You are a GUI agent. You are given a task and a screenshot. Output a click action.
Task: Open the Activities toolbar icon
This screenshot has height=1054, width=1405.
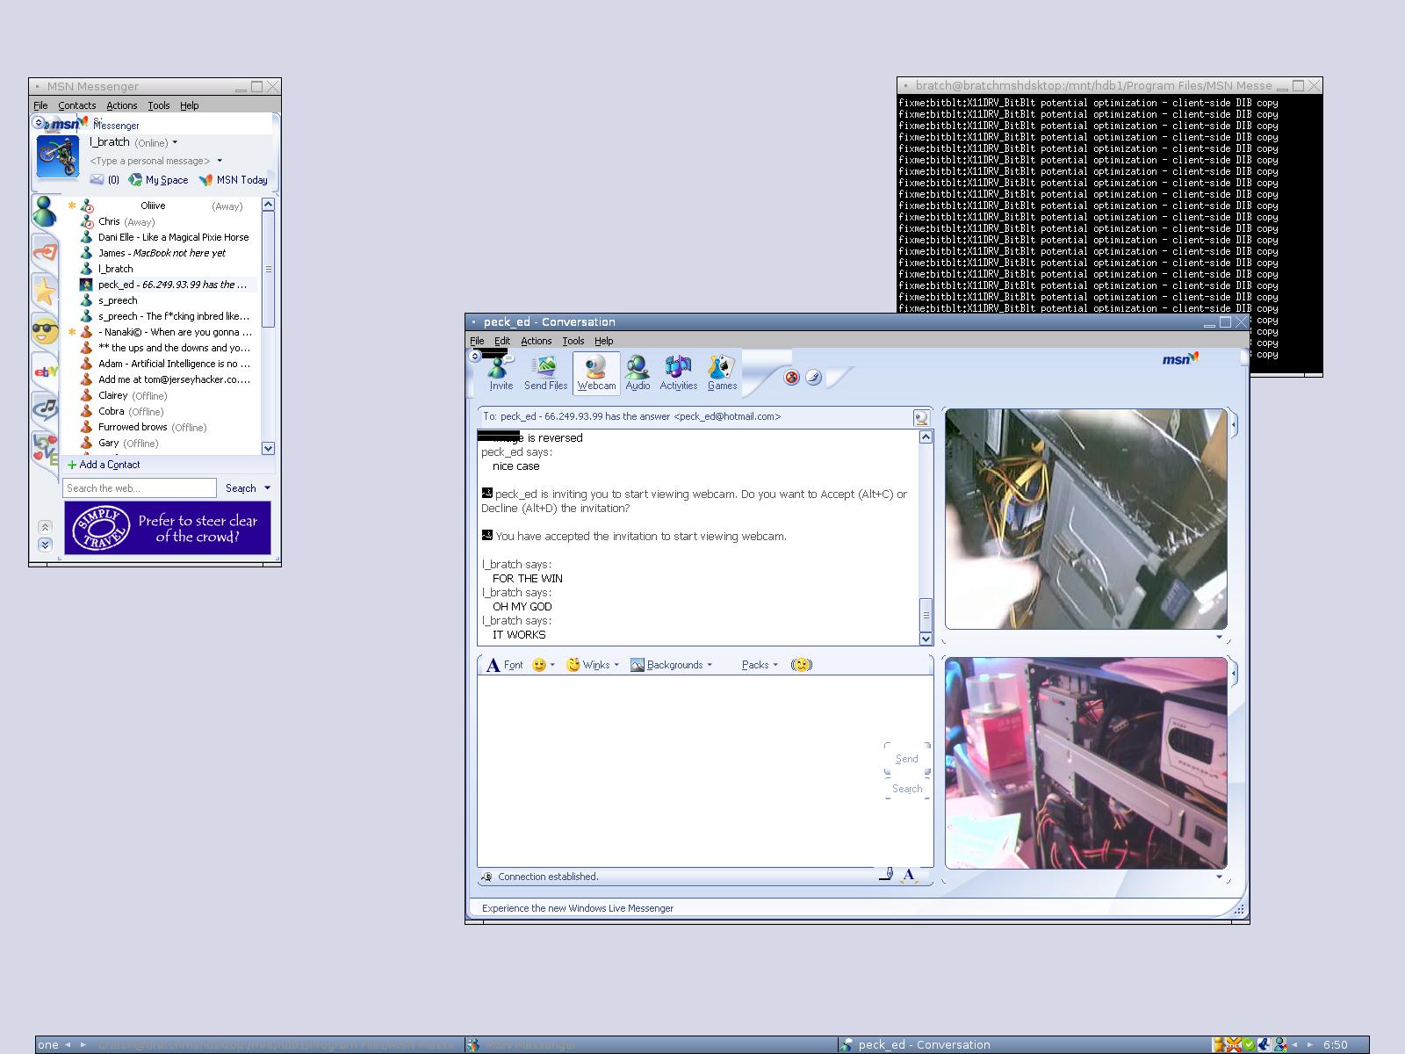pos(678,373)
